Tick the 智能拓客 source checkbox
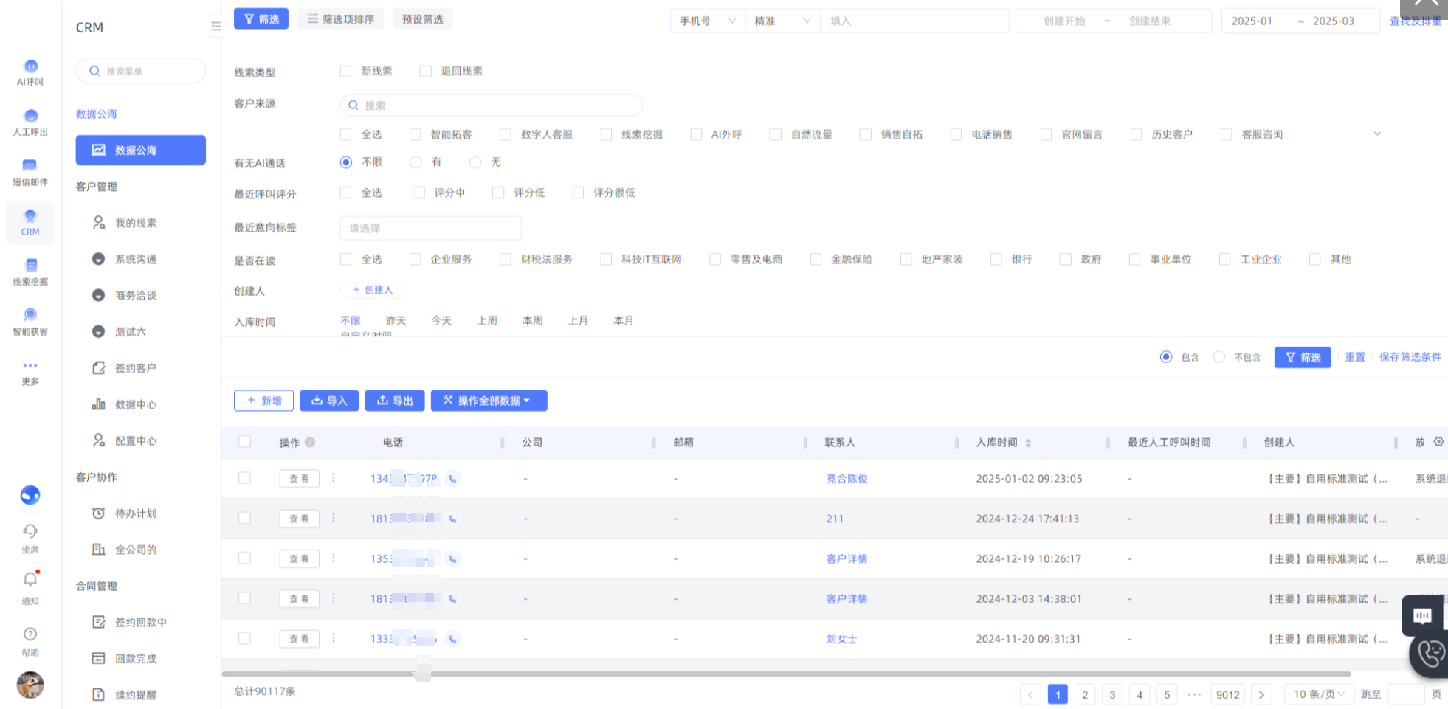1448x709 pixels. tap(416, 134)
